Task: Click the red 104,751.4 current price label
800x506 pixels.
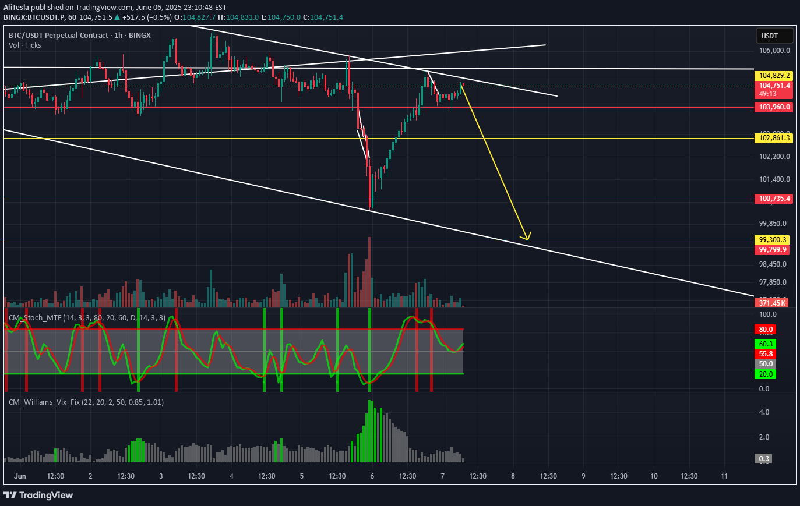Action: click(774, 86)
